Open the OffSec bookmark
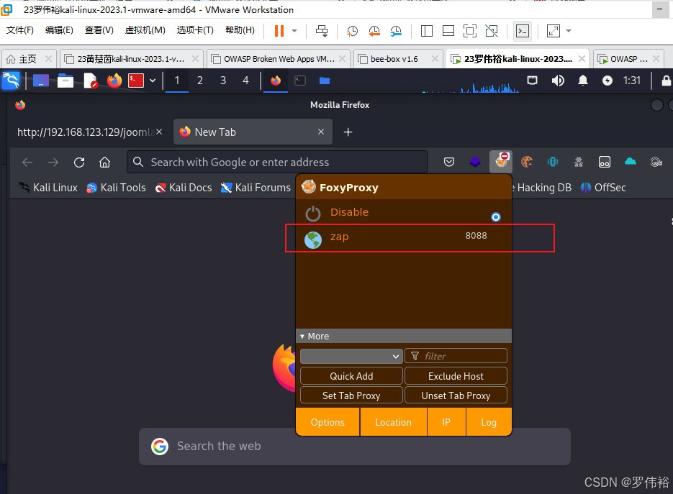This screenshot has height=494, width=673. point(603,188)
